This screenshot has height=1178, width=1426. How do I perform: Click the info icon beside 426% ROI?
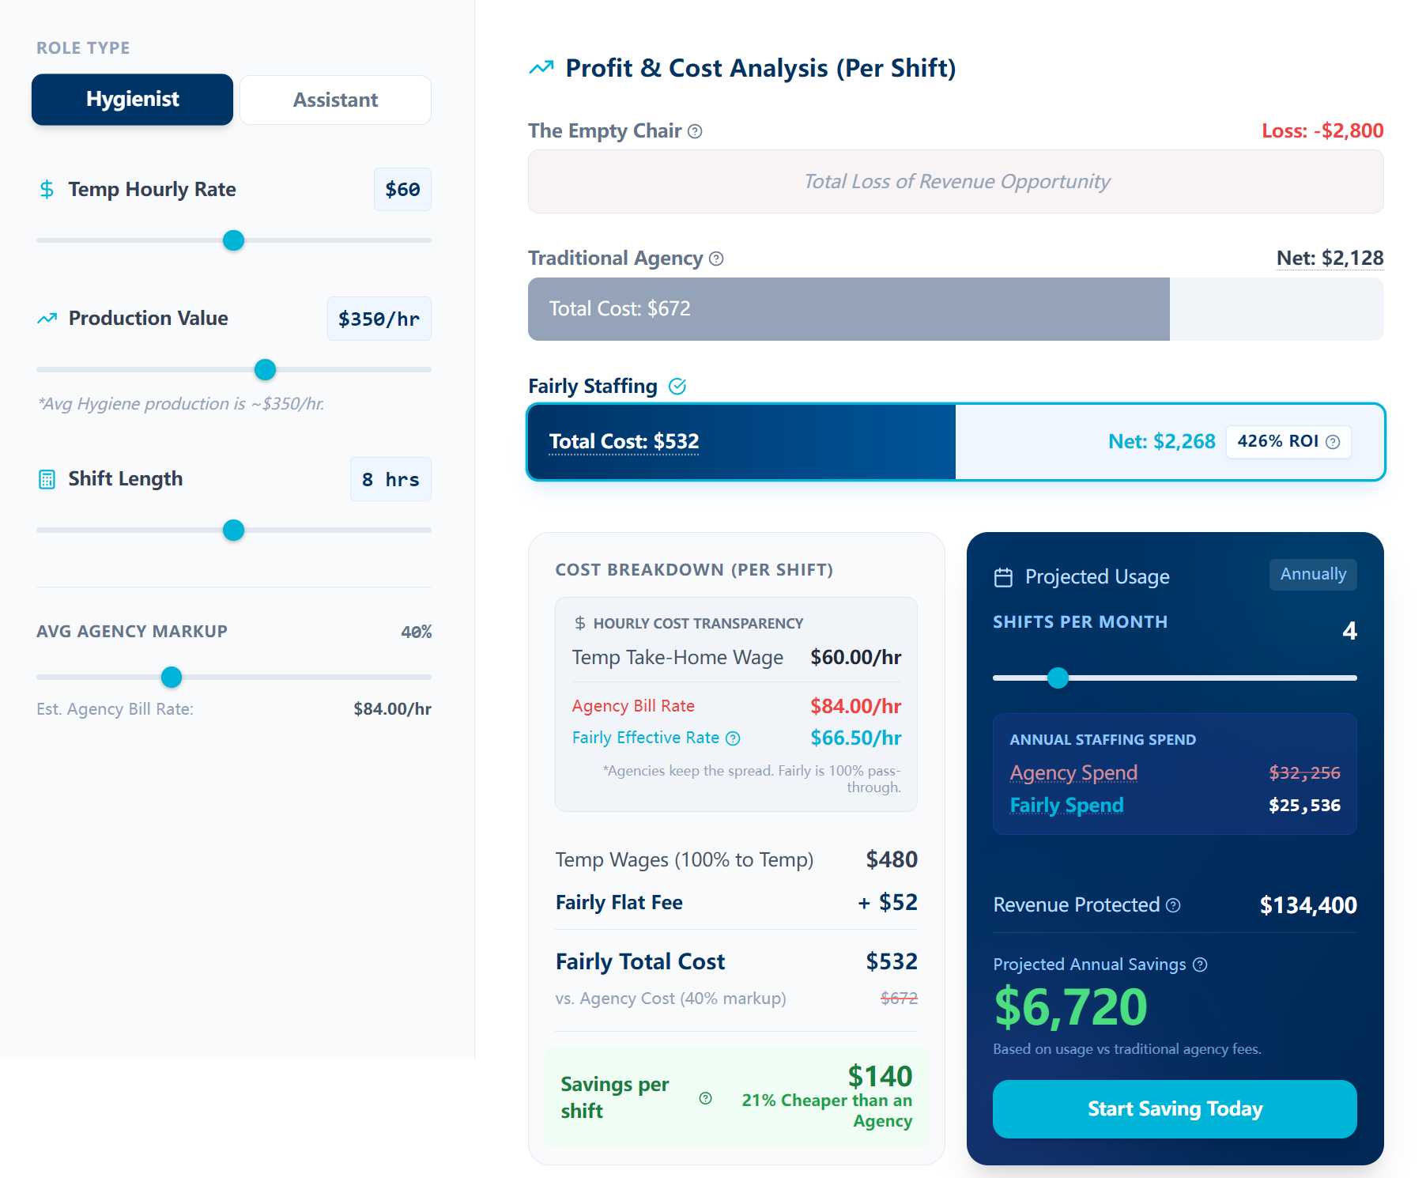pos(1333,442)
